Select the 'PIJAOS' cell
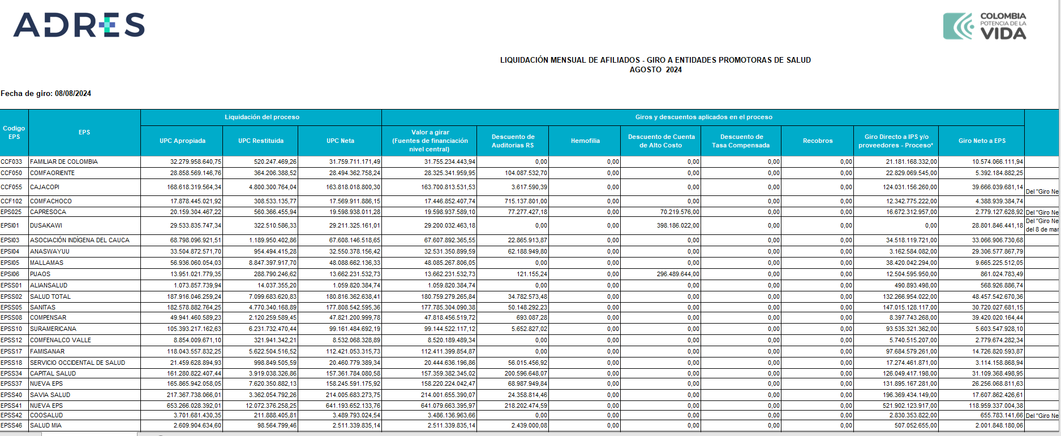Image resolution: width=1061 pixels, height=436 pixels. 84,274
